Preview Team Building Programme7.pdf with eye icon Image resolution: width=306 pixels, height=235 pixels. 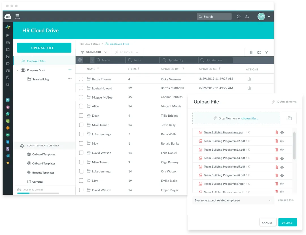(x=282, y=184)
